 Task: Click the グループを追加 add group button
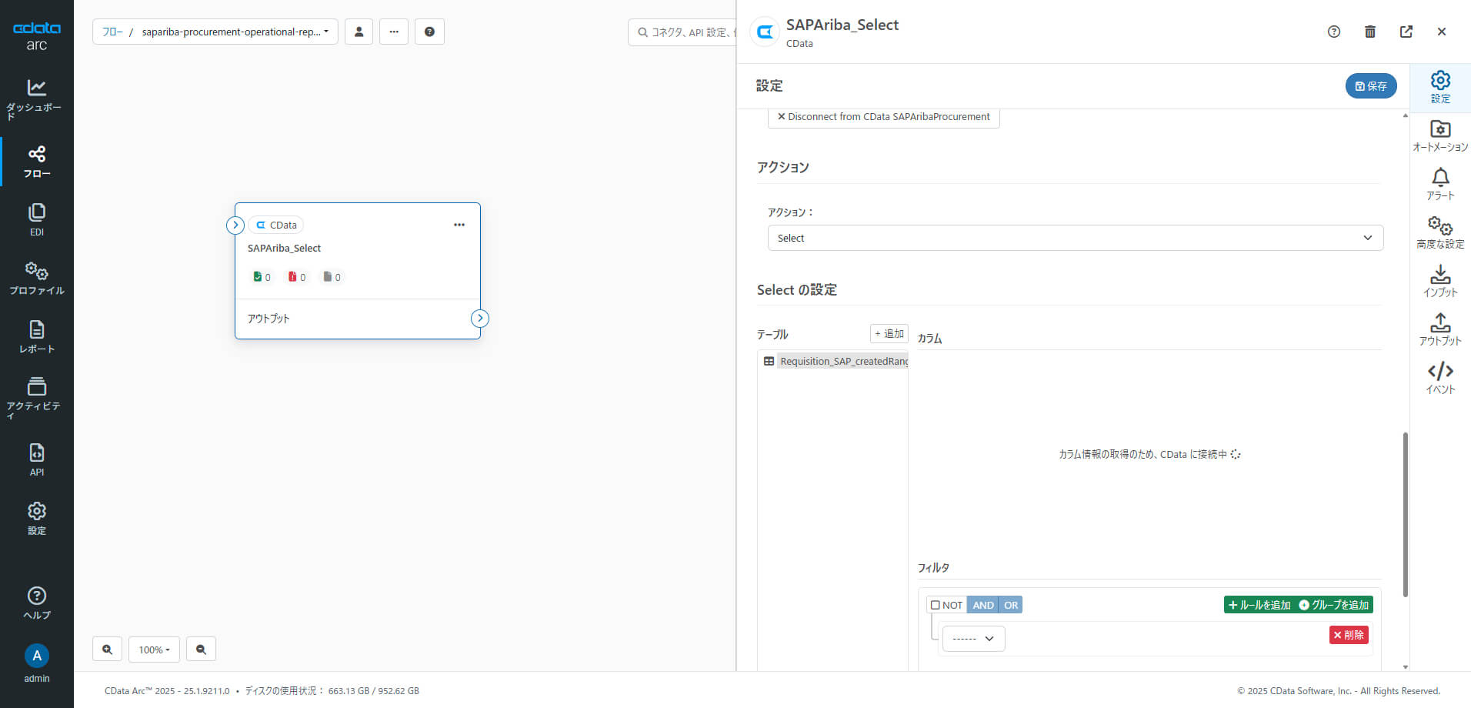click(1335, 605)
